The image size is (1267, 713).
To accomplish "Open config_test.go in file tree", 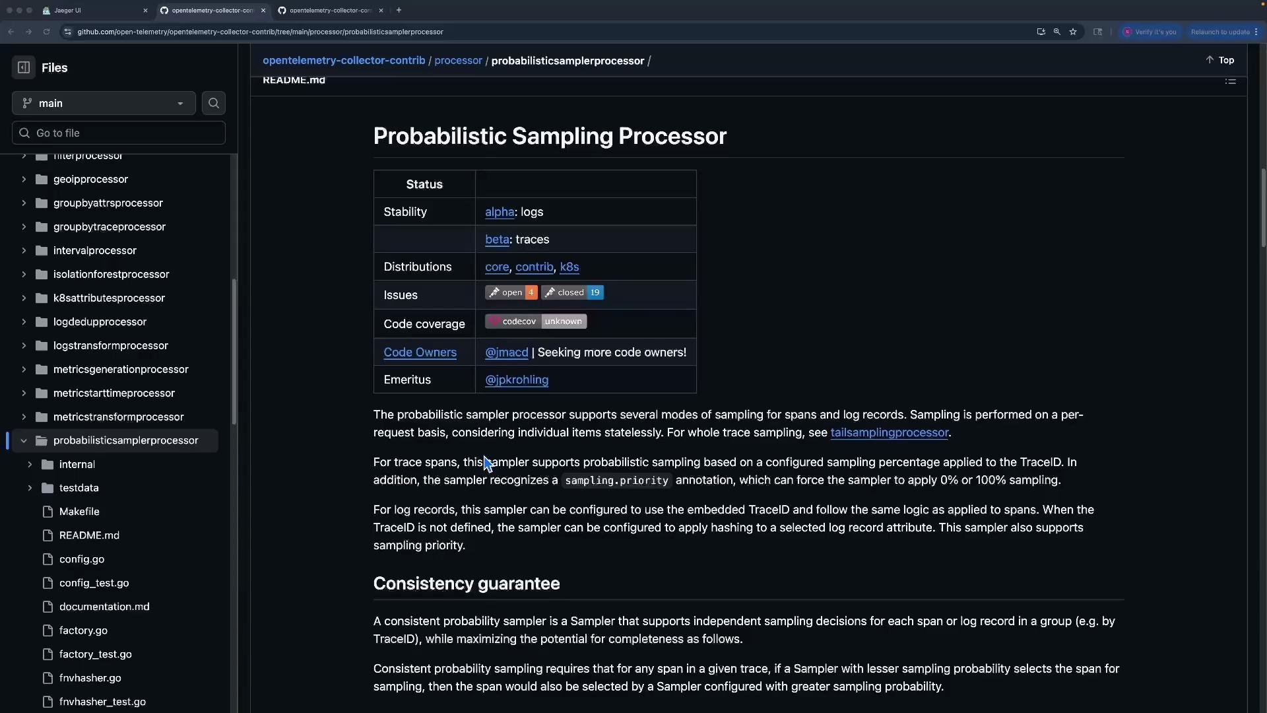I will click(x=94, y=583).
